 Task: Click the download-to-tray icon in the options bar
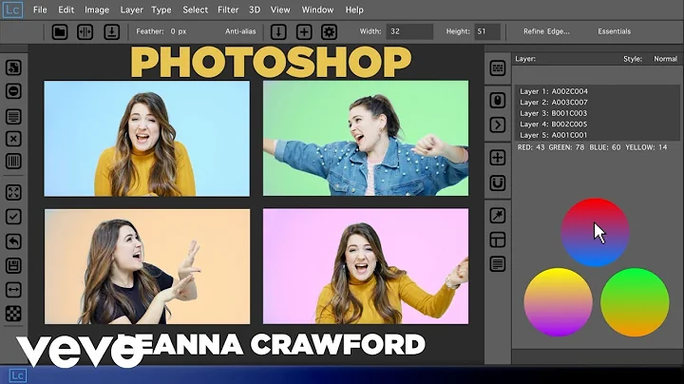click(x=112, y=32)
